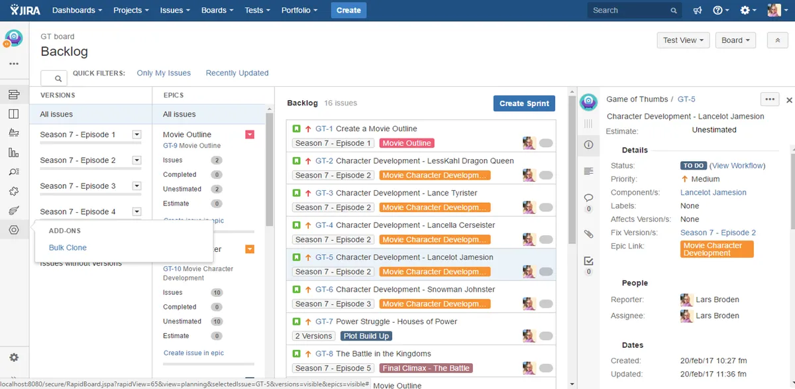
Task: Open the Tests menu
Action: 258,11
